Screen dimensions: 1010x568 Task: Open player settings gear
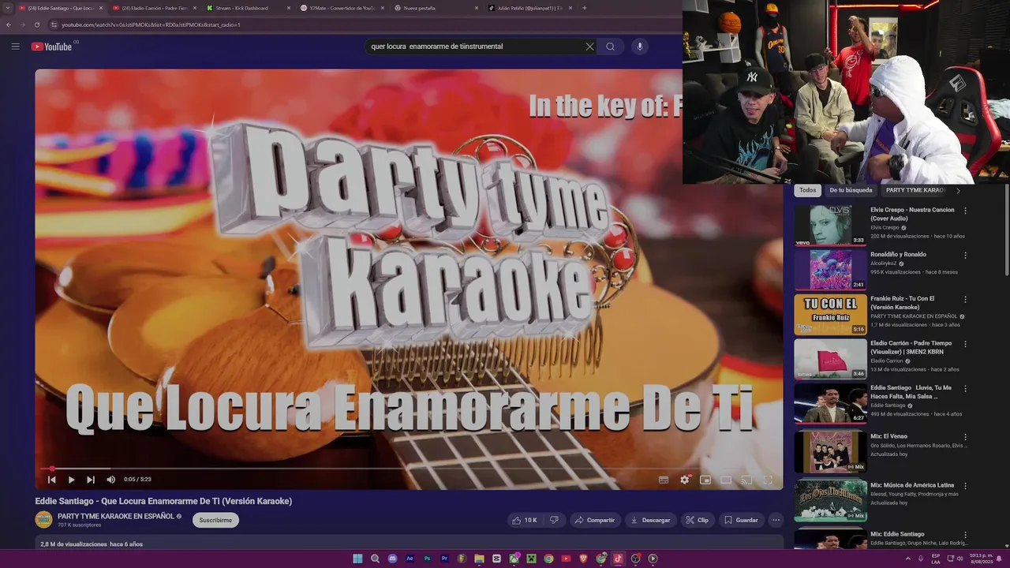pos(685,480)
